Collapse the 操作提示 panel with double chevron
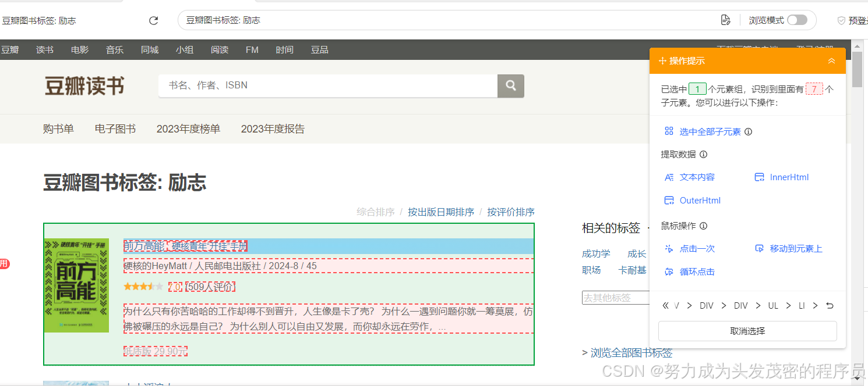868x386 pixels. click(x=831, y=61)
